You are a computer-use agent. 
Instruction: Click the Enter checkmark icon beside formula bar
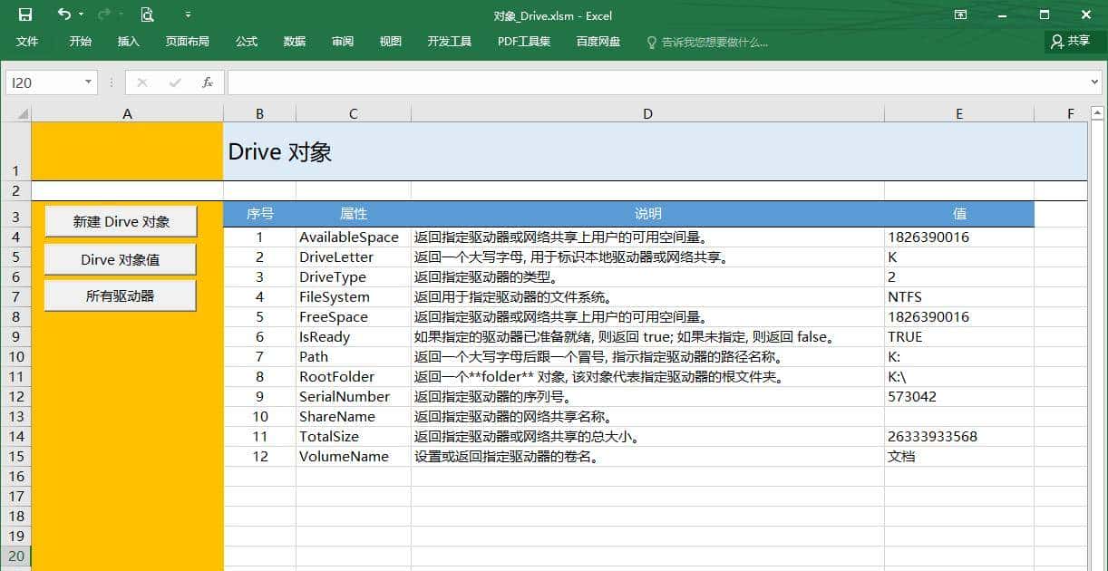click(x=174, y=82)
